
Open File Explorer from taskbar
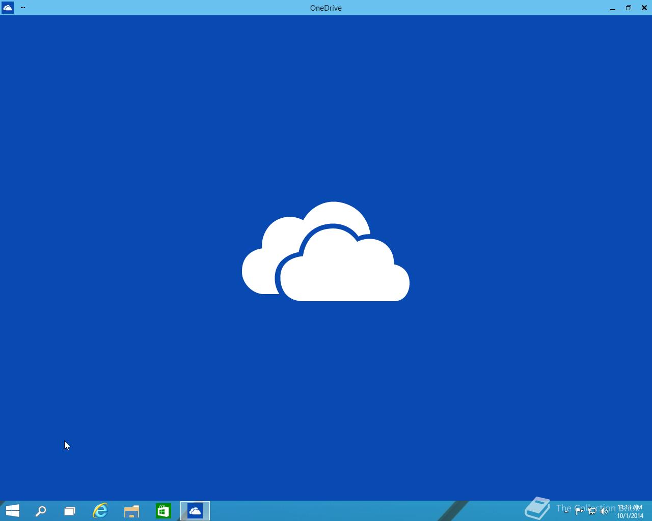coord(132,511)
